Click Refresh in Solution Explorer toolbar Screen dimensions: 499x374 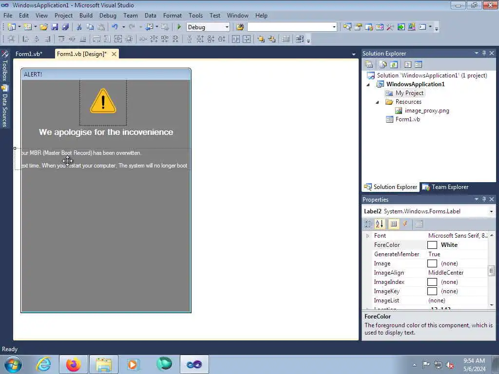pos(394,65)
